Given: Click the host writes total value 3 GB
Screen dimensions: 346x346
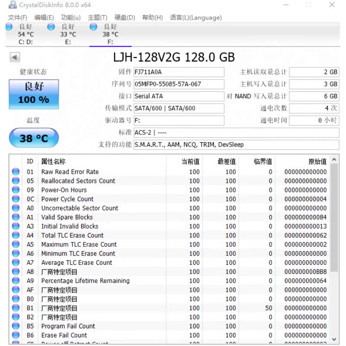Looking at the screenshot, I should coord(314,84).
